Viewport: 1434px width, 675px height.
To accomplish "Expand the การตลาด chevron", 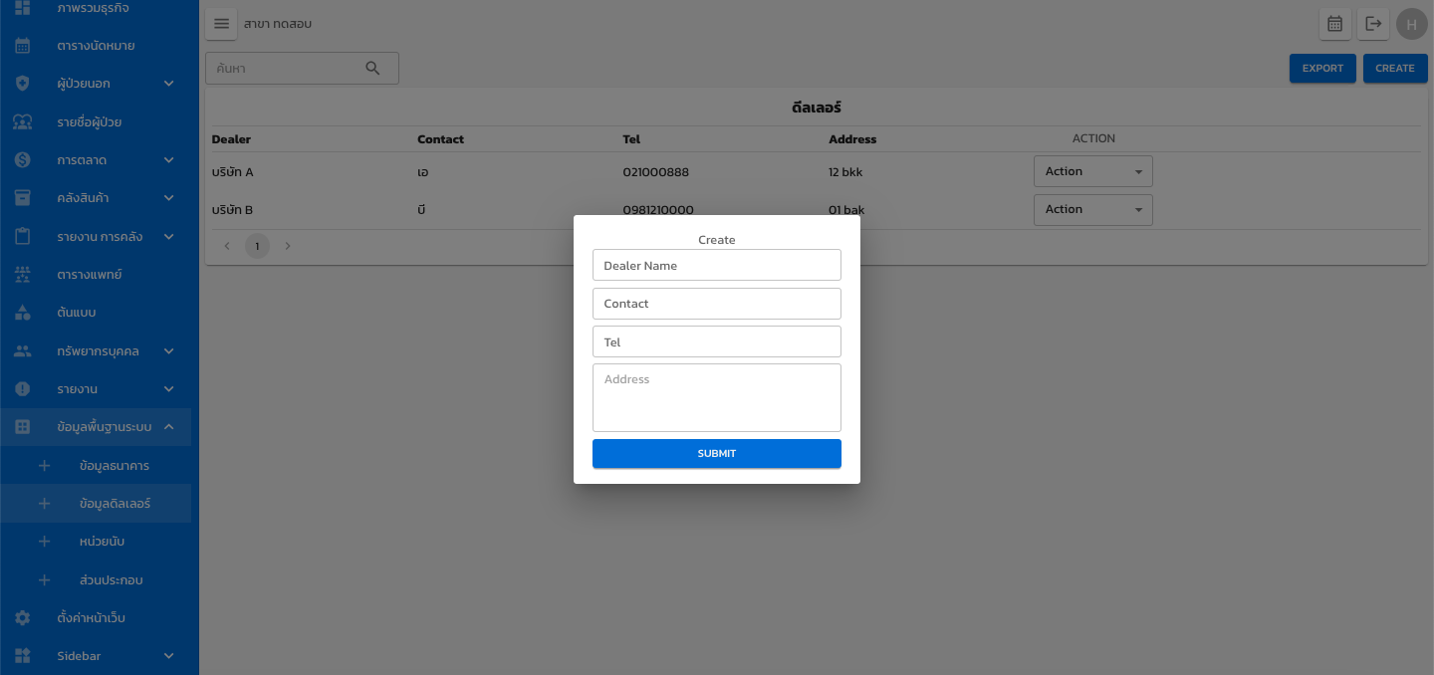I will point(169,160).
